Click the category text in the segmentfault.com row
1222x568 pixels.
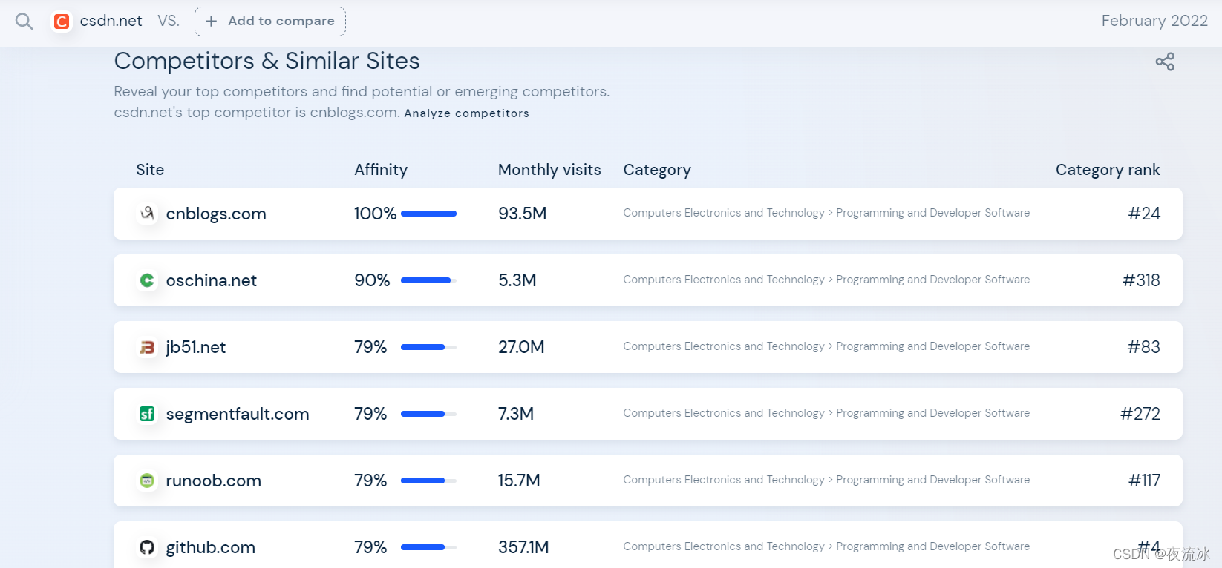click(826, 413)
